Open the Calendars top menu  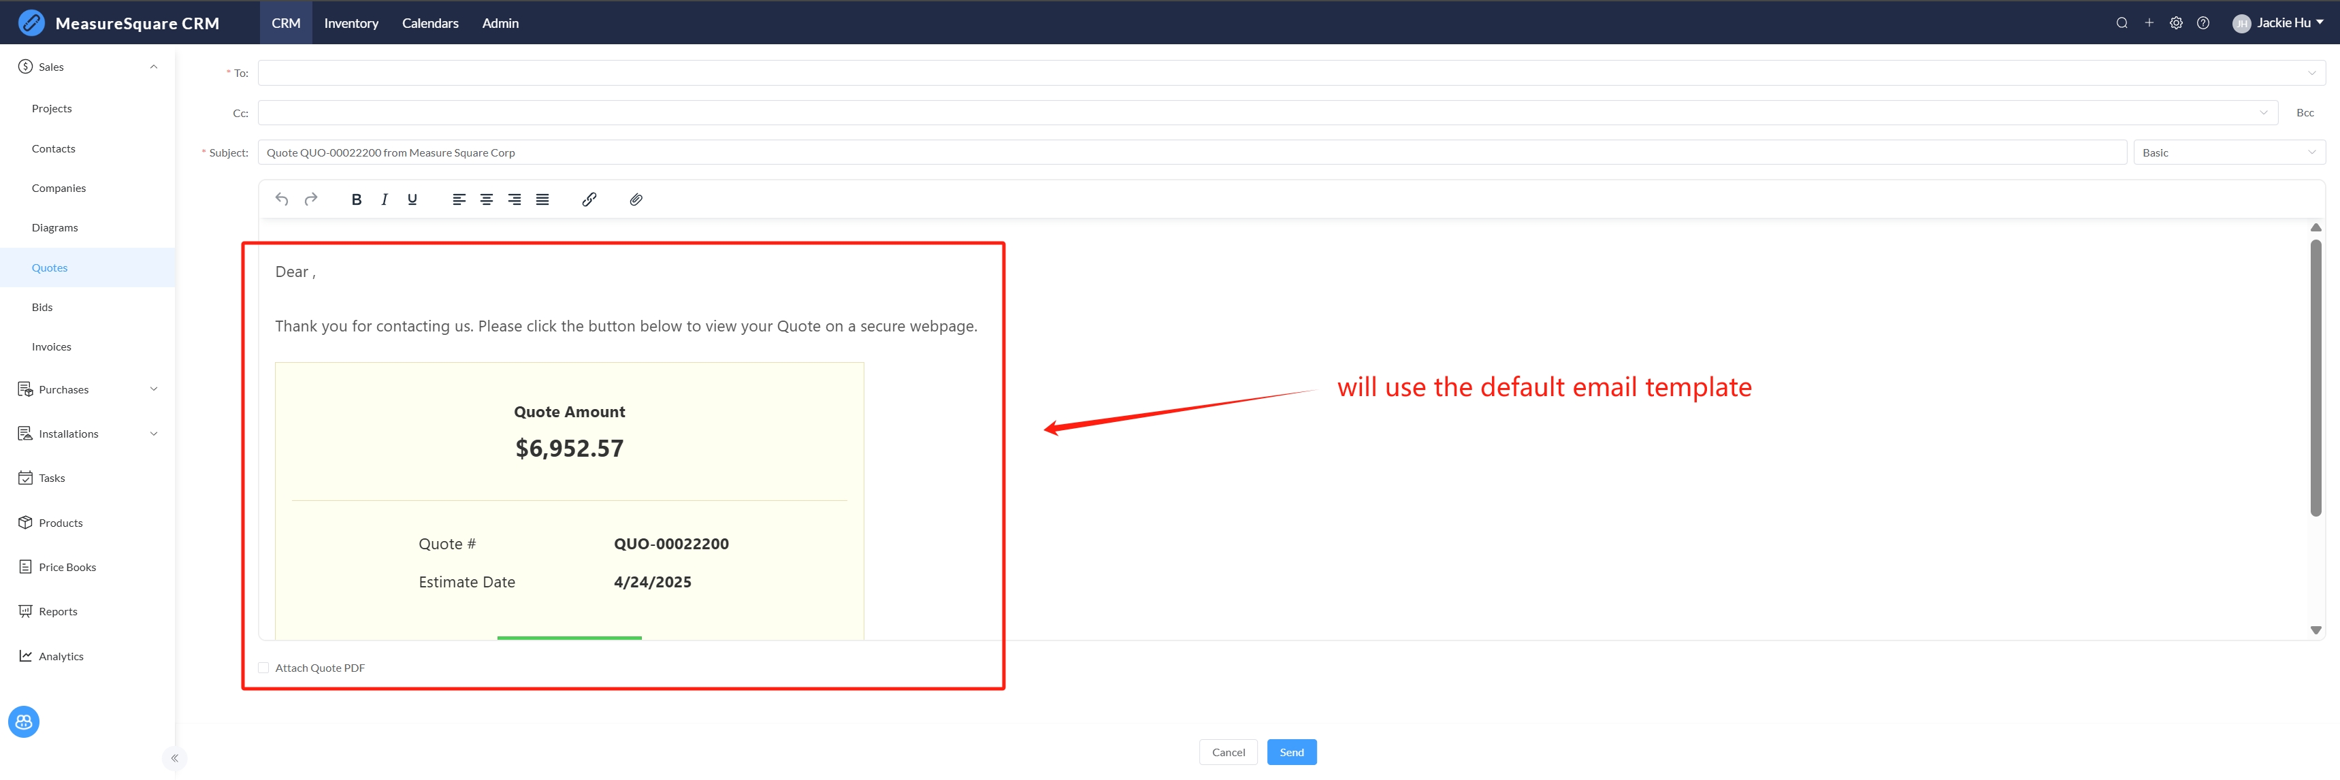pyautogui.click(x=429, y=22)
